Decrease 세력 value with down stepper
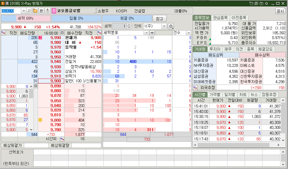Image resolution: width=288 pixels, height=169 pixels. click(x=129, y=28)
